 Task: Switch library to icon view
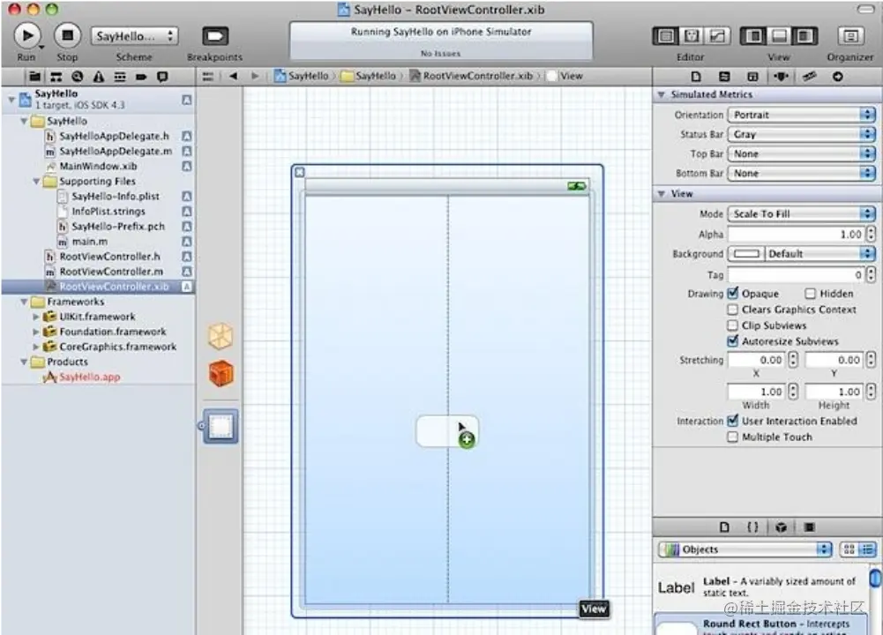pyautogui.click(x=849, y=549)
